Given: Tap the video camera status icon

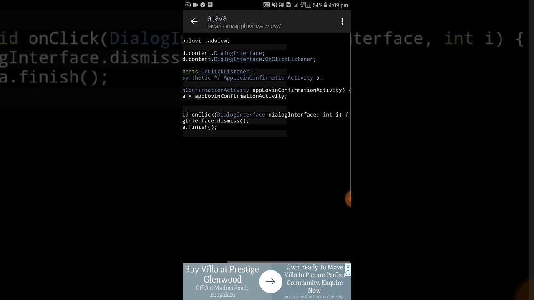Looking at the screenshot, I should point(195,5).
